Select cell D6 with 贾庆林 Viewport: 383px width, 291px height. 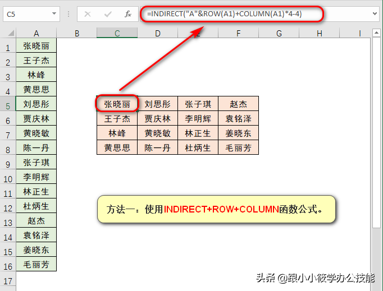click(158, 118)
